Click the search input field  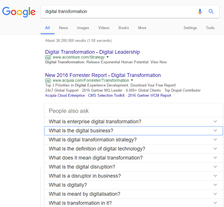119,12
